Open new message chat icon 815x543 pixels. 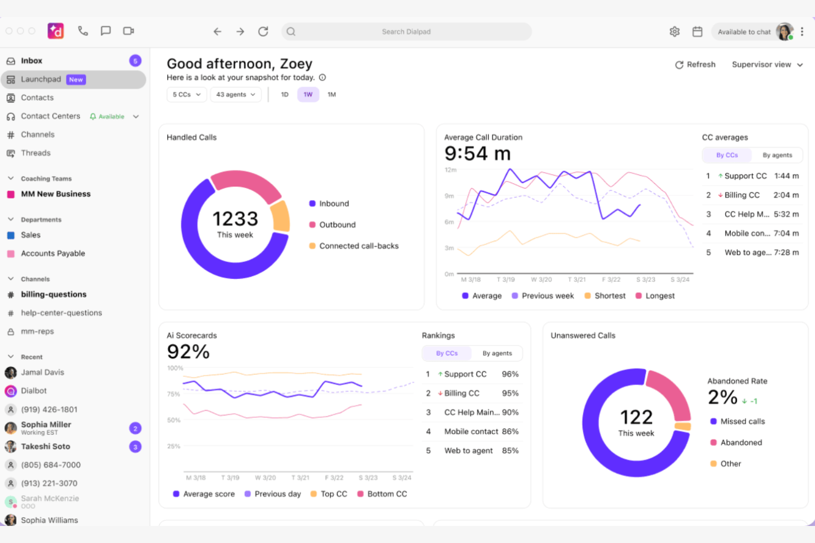pos(106,31)
